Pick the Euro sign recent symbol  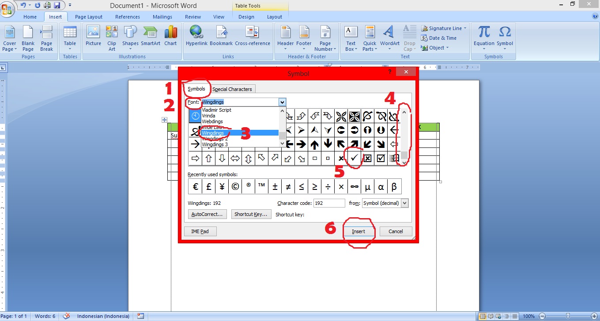point(195,186)
